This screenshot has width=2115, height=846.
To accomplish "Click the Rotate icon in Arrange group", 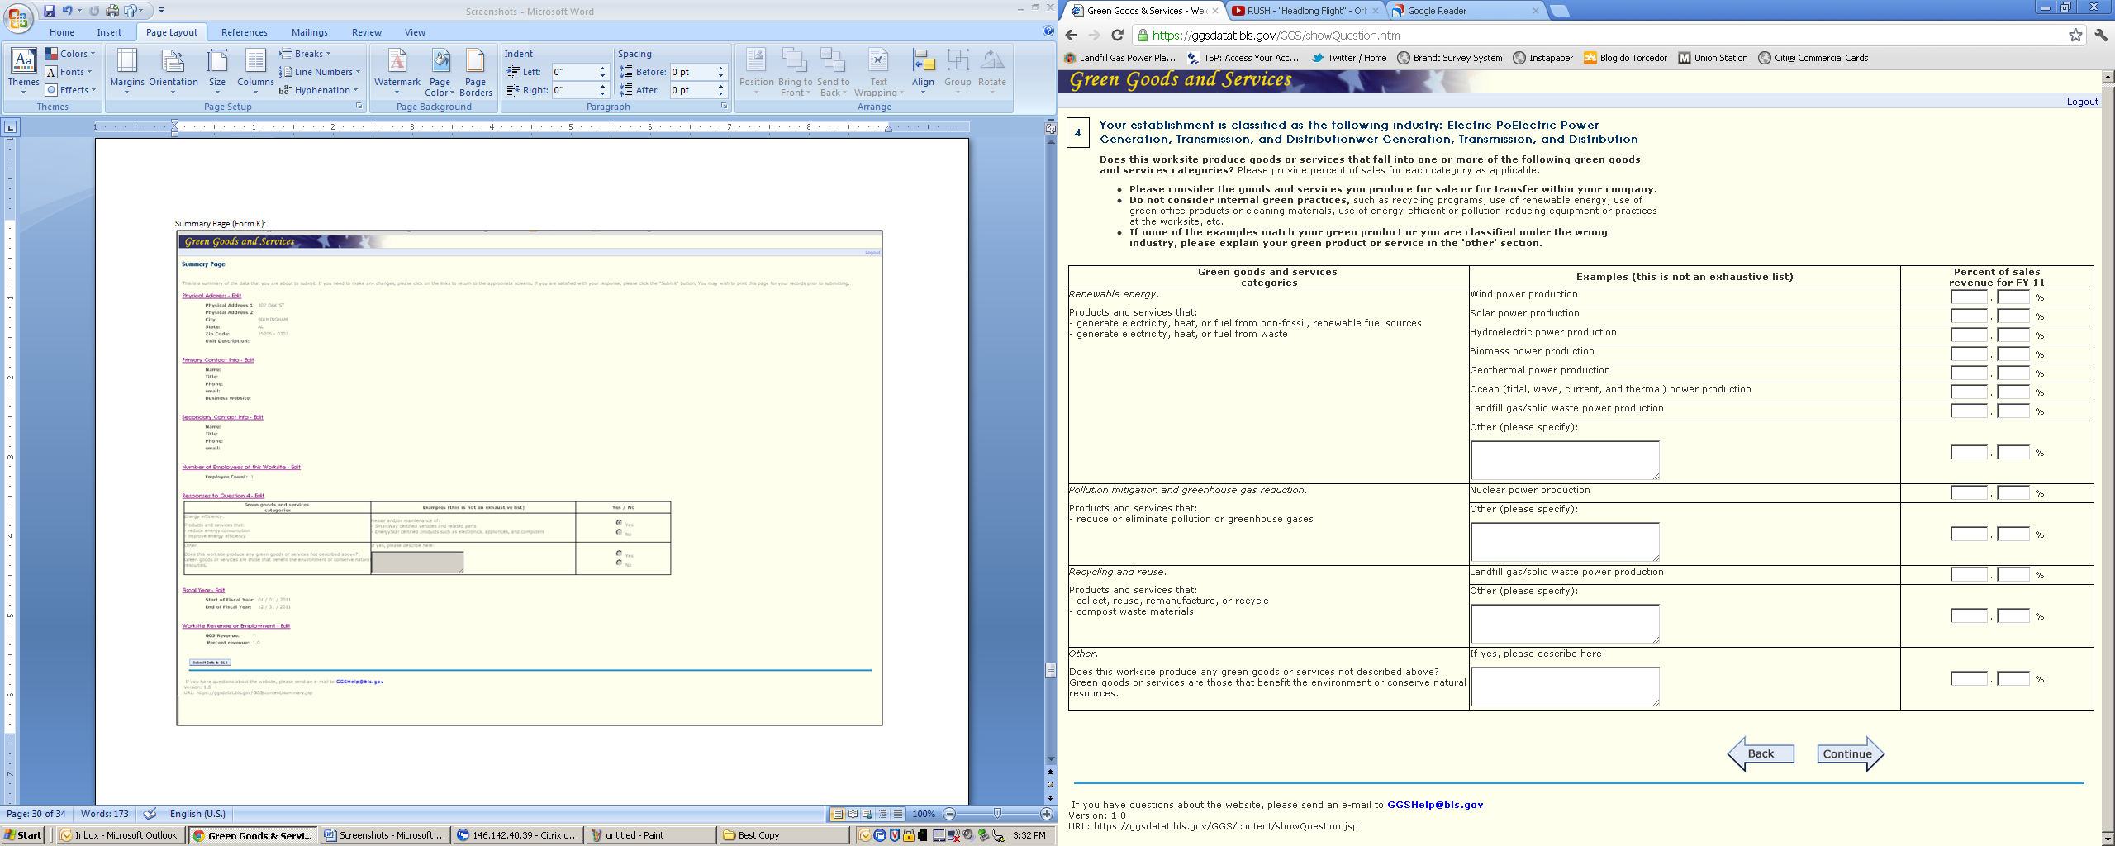I will click(x=992, y=70).
